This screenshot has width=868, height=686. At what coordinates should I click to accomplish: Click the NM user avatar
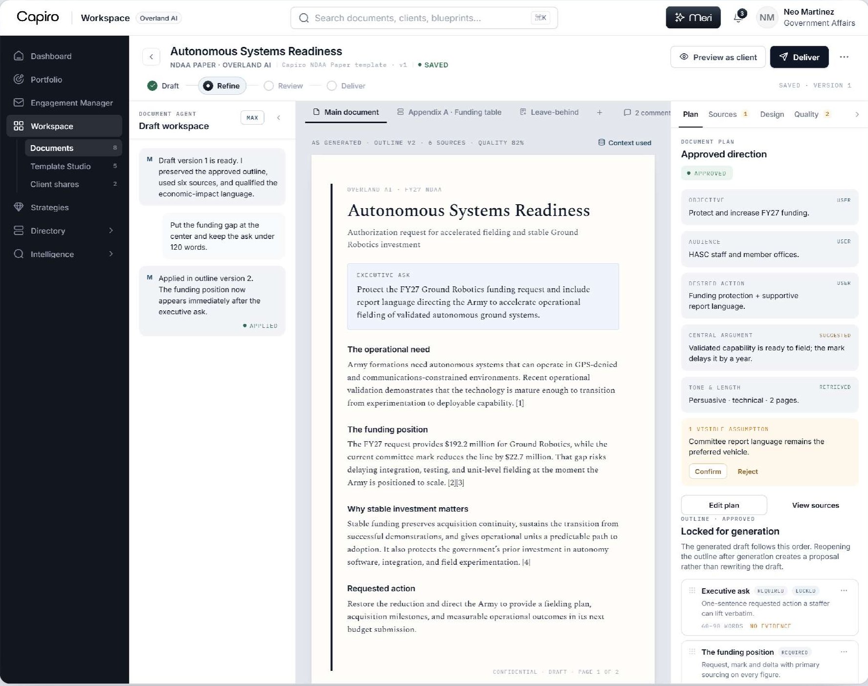point(767,18)
